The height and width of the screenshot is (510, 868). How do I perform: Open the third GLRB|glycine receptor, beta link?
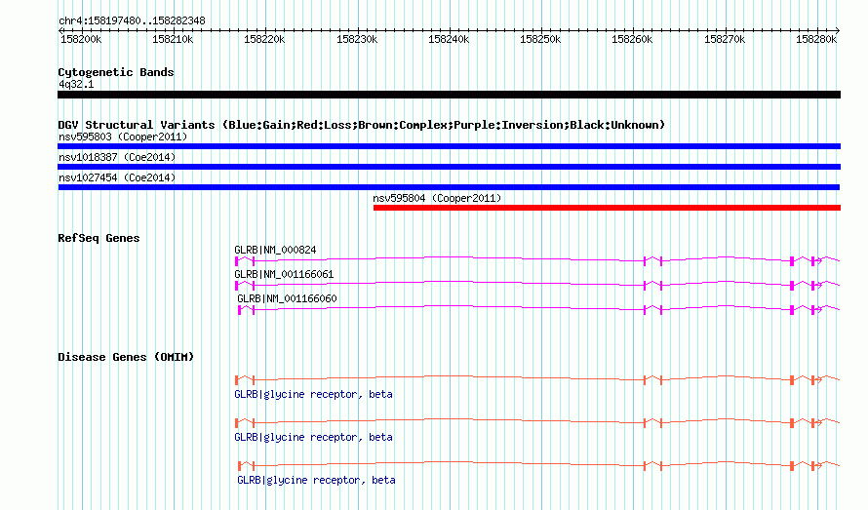(316, 480)
